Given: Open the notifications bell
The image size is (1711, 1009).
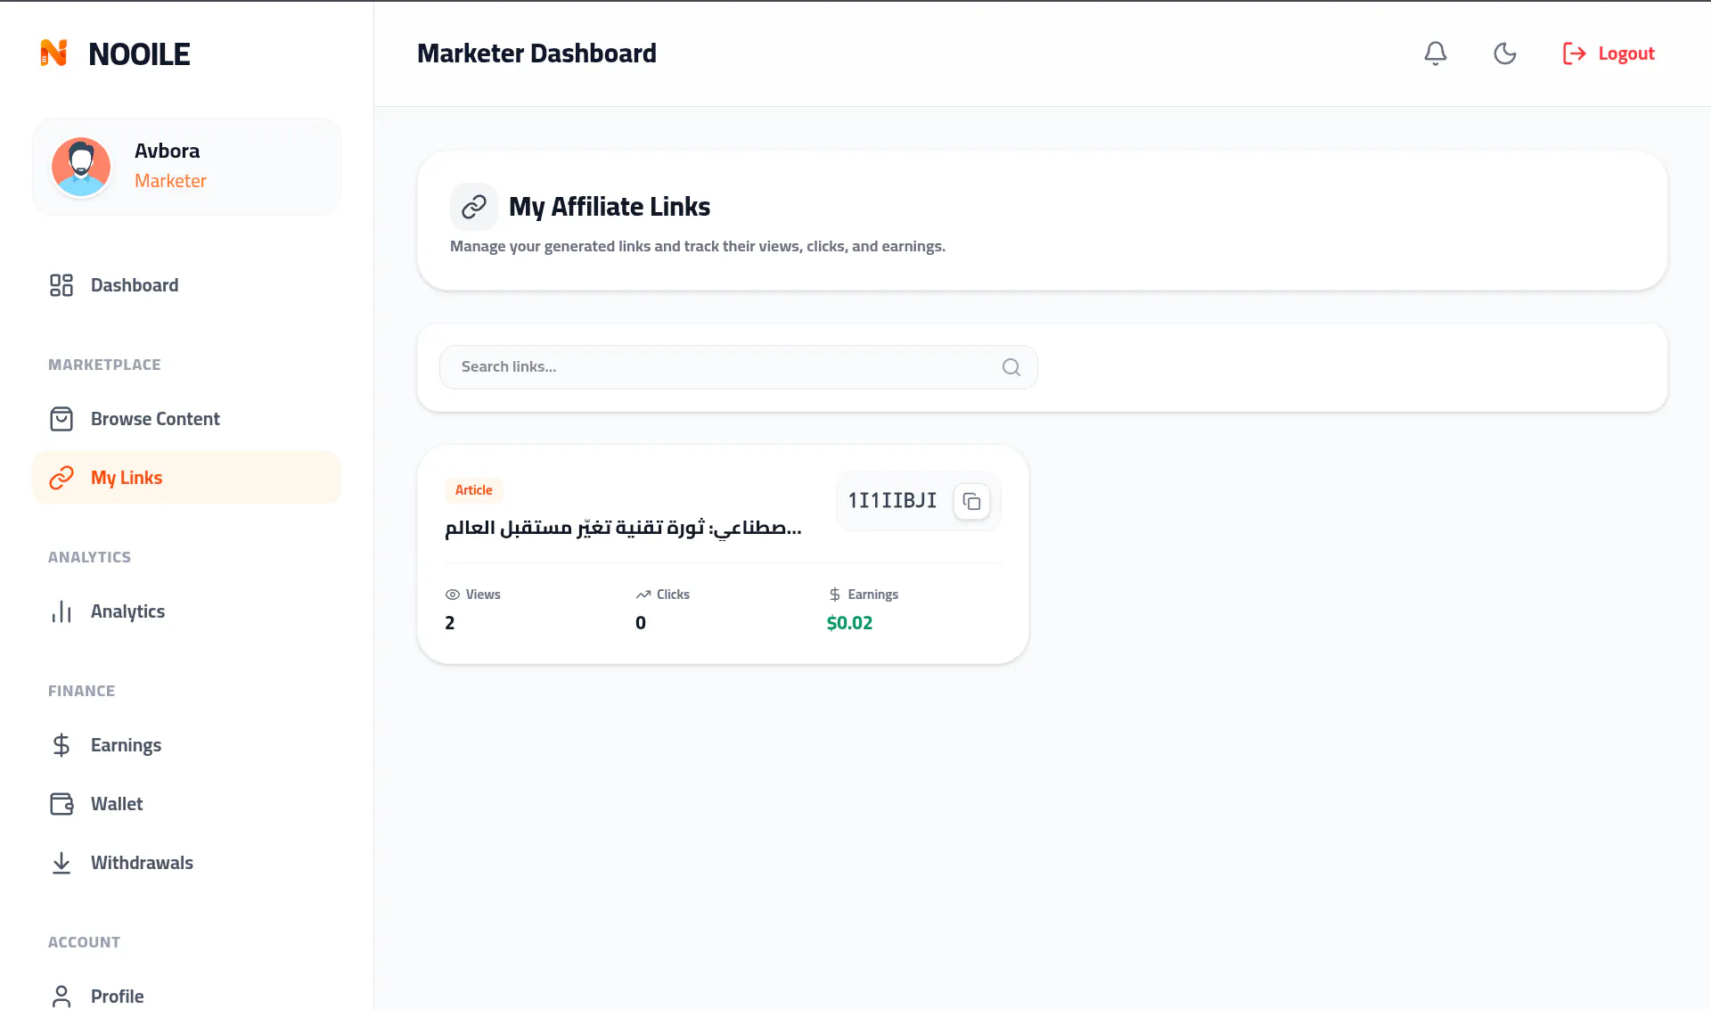Looking at the screenshot, I should pos(1435,53).
